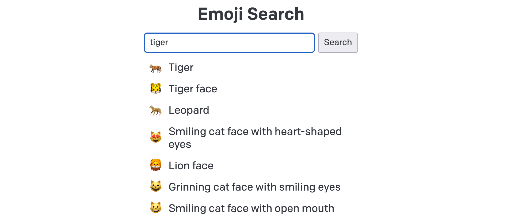Click the "Leopard" result label
This screenshot has width=511, height=221.
click(189, 110)
